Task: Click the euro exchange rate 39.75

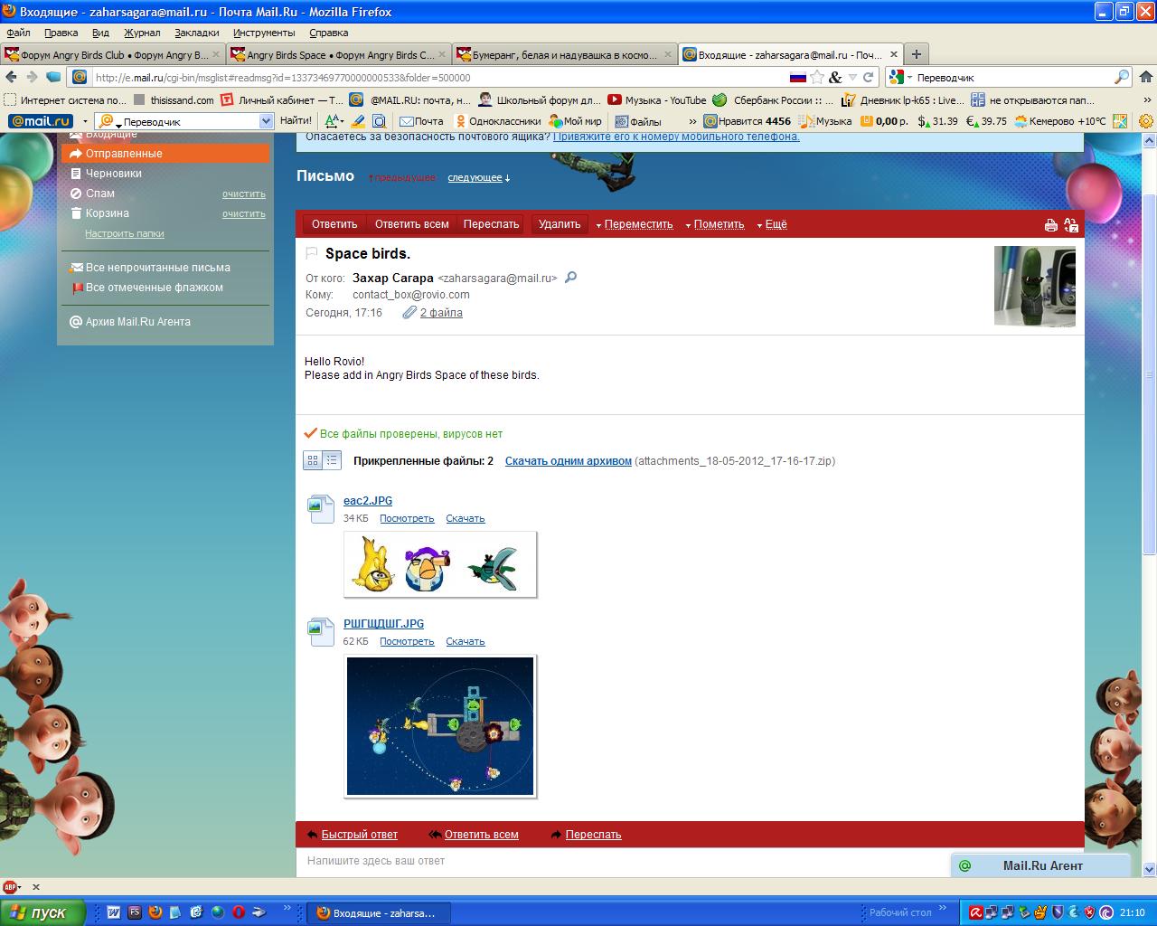Action: (x=986, y=121)
